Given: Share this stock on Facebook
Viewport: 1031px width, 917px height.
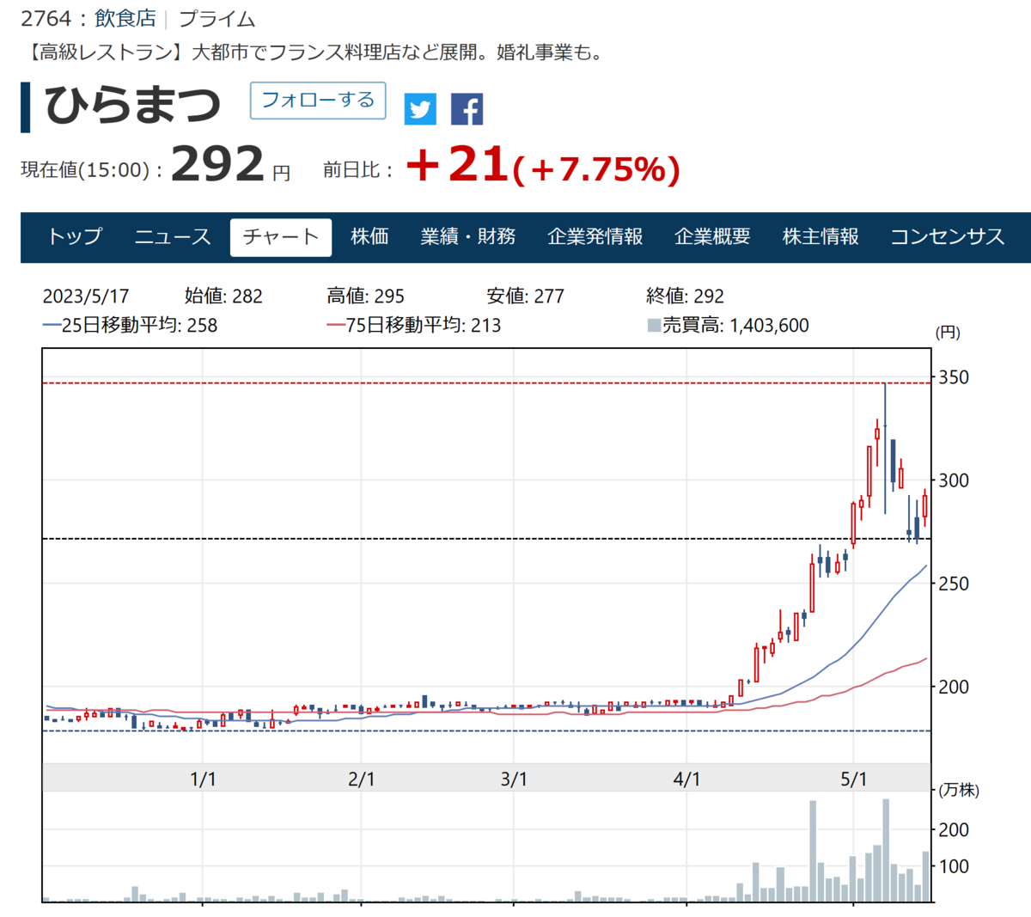Looking at the screenshot, I should pos(467,109).
